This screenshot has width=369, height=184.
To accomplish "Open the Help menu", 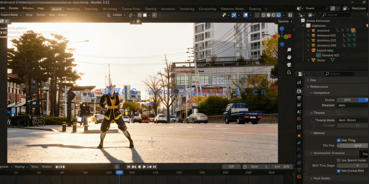I will 40,8.
